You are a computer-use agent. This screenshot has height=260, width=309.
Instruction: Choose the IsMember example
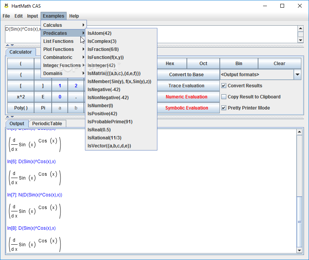tap(121, 82)
